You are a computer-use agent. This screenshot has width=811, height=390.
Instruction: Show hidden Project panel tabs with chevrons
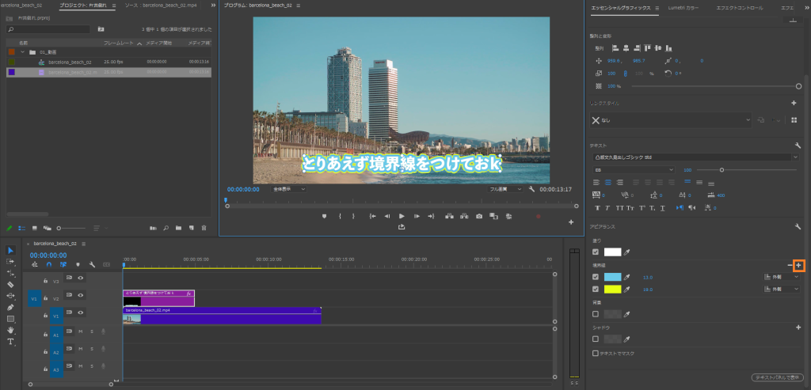click(x=213, y=6)
